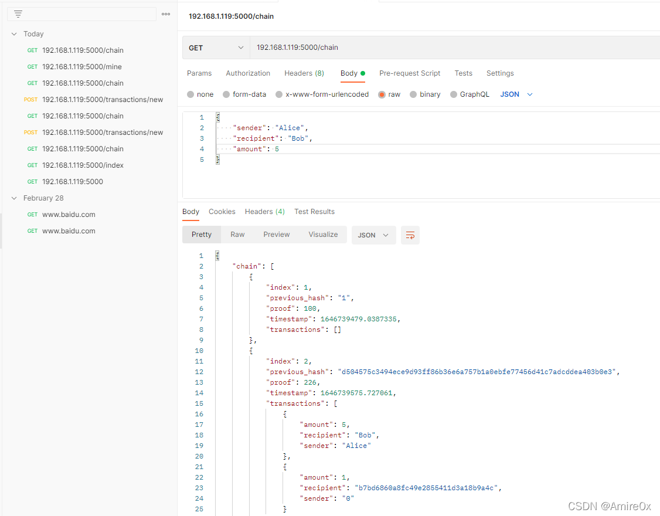Open the Pre-request Script tab

[x=410, y=73]
